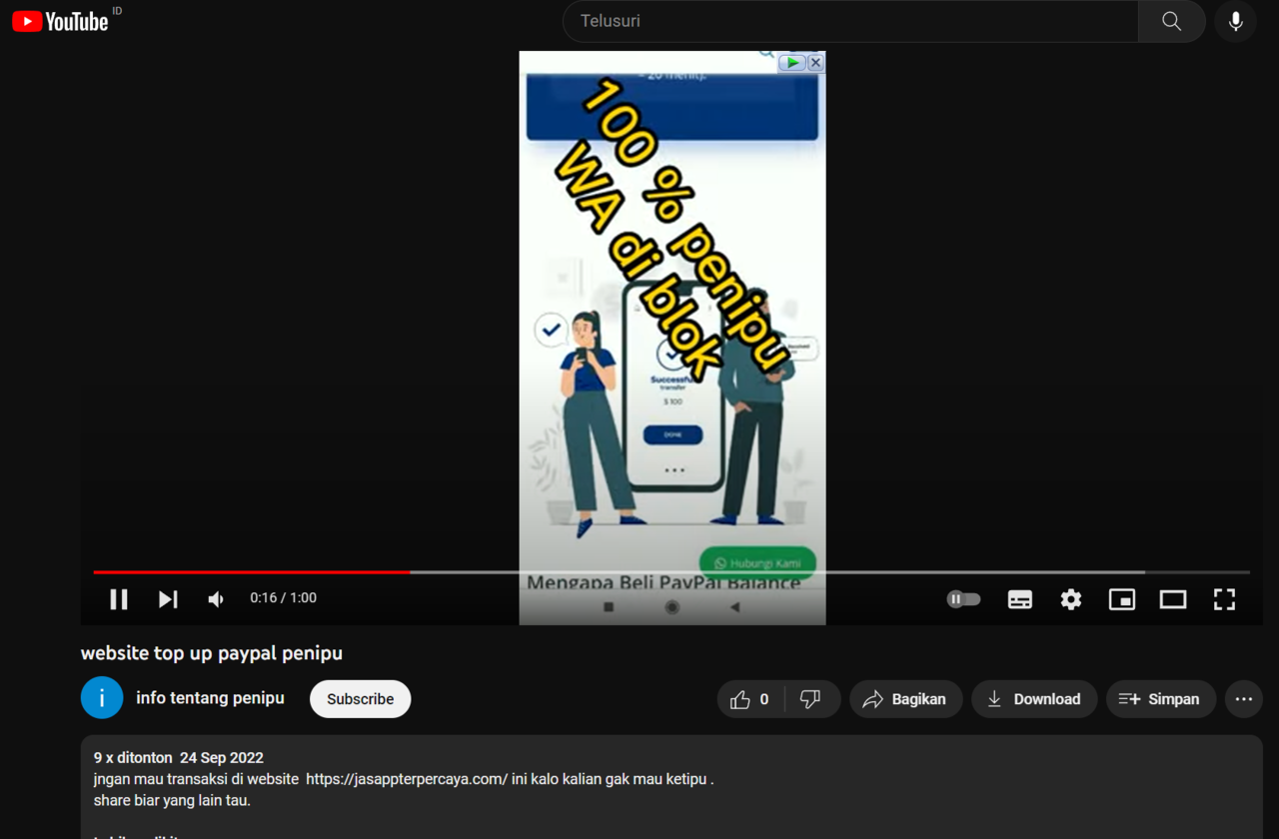This screenshot has width=1279, height=839.
Task: Open the YouTube home logo
Action: [x=60, y=21]
